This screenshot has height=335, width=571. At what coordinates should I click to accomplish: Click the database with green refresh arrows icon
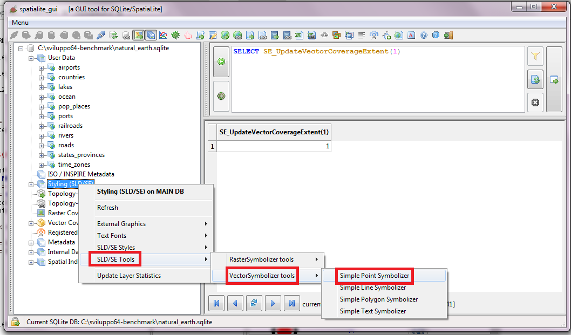point(114,35)
